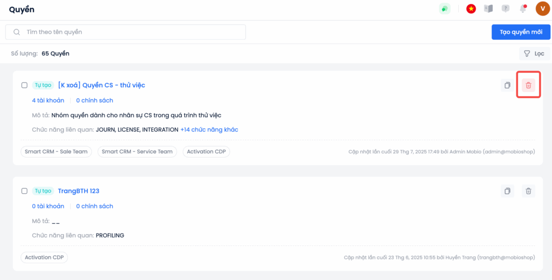552x280 pixels.
Task: Copy the "TrangBTH 123" role
Action: pyautogui.click(x=507, y=191)
